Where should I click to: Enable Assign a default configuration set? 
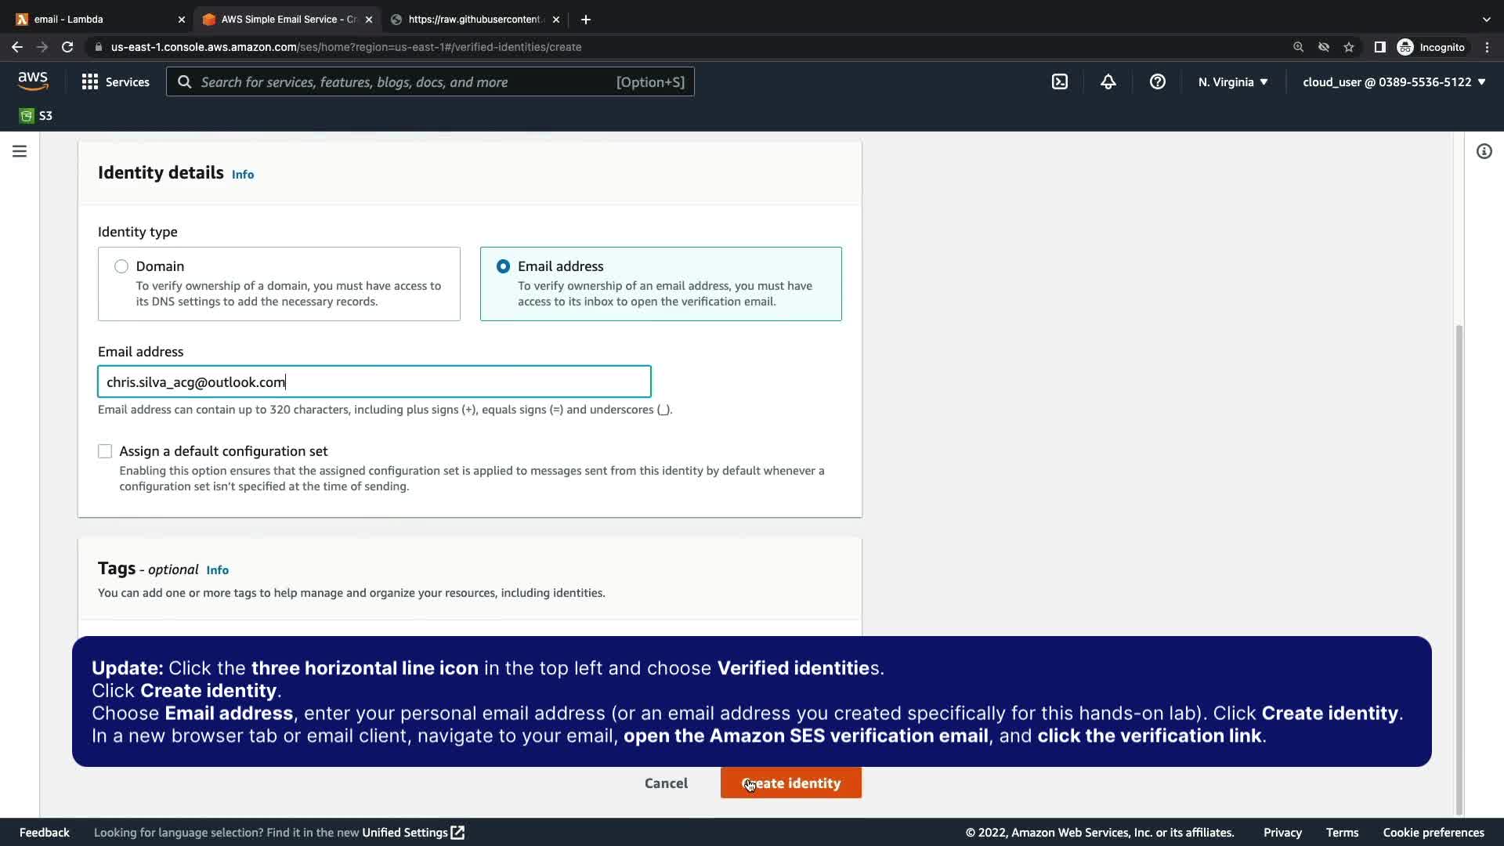105,451
